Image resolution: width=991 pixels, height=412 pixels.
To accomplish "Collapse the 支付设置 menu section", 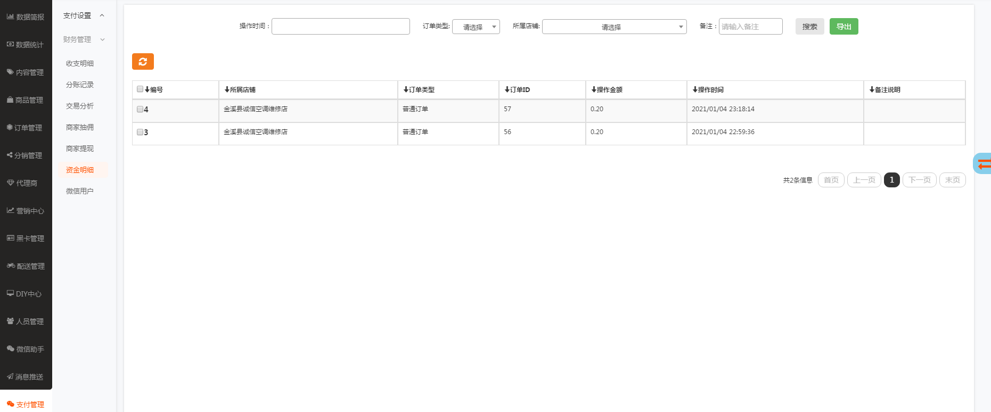I will point(84,16).
